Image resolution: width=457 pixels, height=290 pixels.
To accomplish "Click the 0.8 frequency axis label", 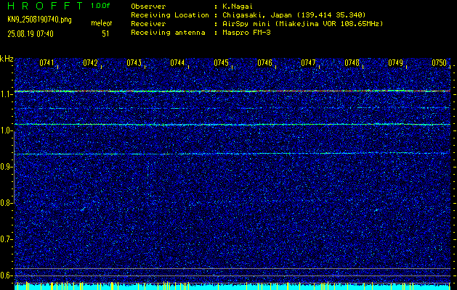I will pos(5,203).
